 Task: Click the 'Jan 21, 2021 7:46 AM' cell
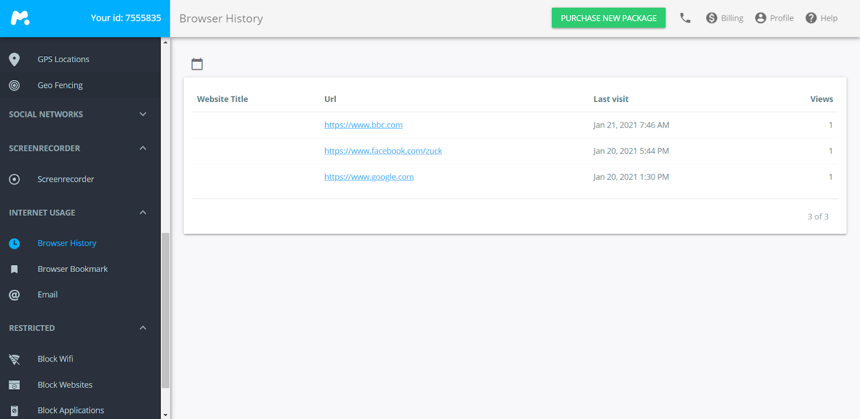click(x=632, y=125)
